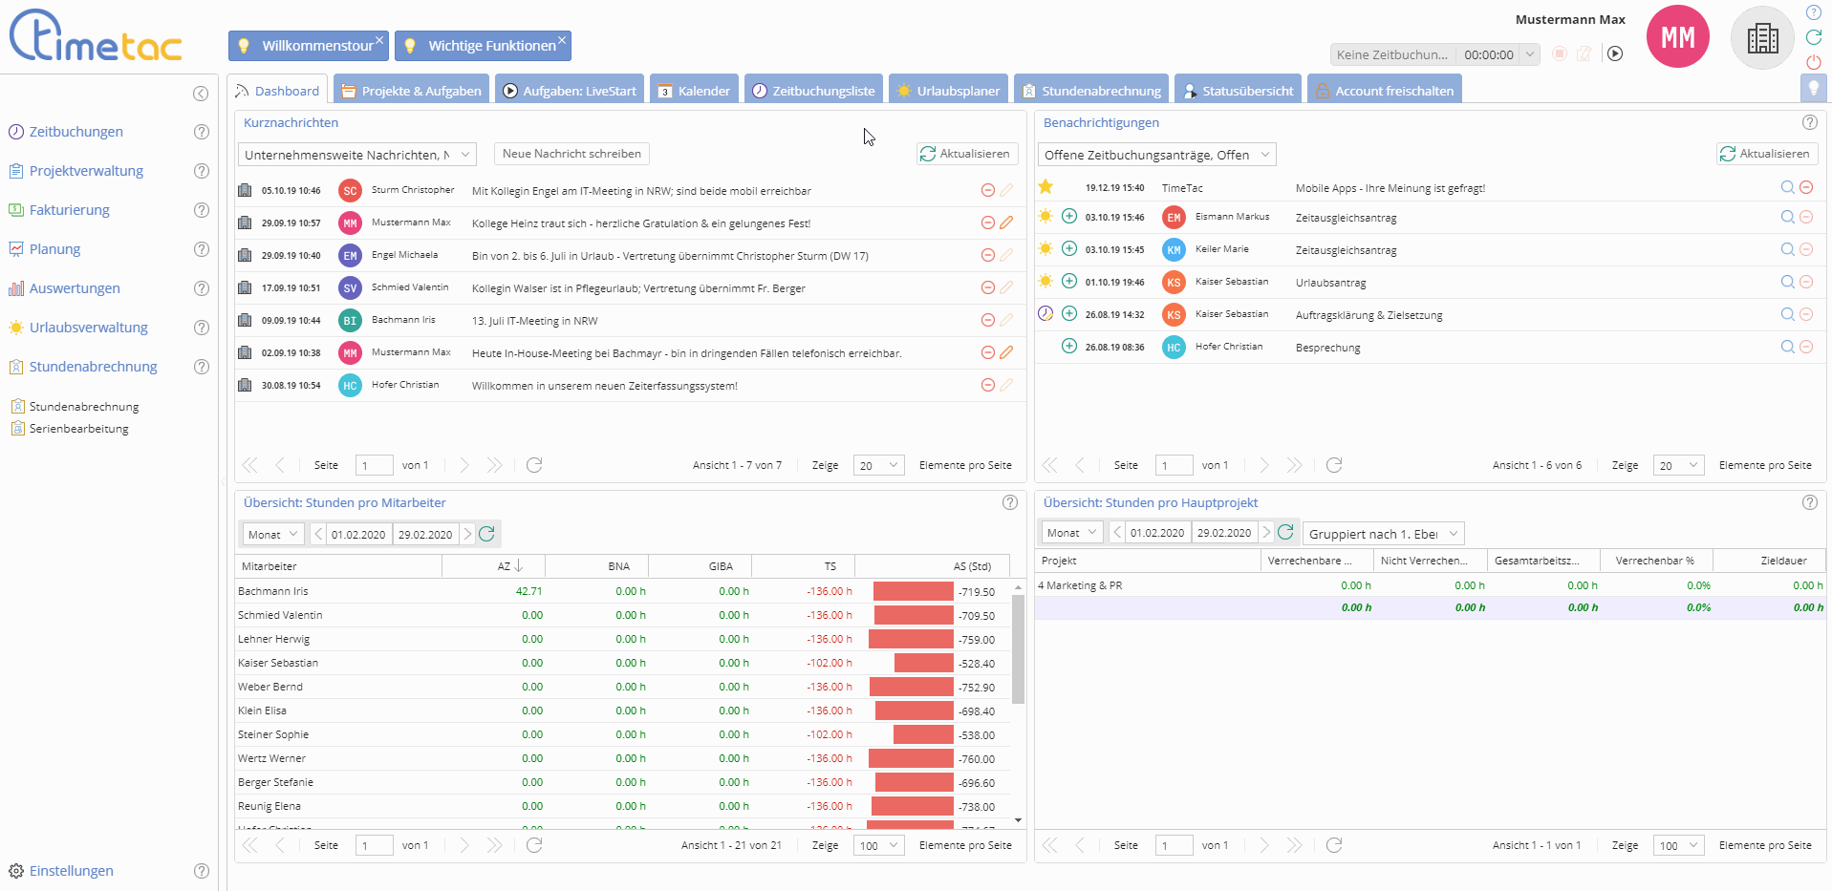The height and width of the screenshot is (891, 1832).
Task: View details of Eismann Markus's Zeitausgleichsantrag
Action: coord(1787,218)
